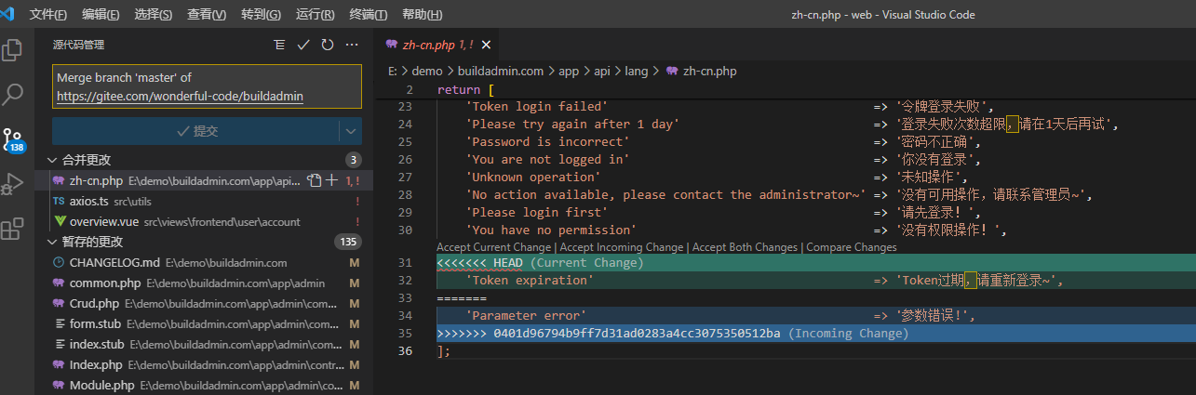
Task: Click the commit message input box
Action: [x=207, y=86]
